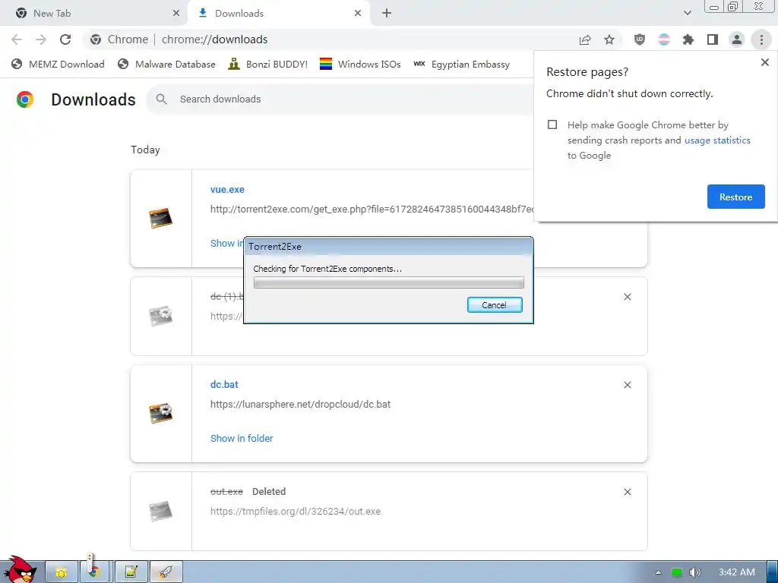Viewport: 778px width, 583px height.
Task: Close the Downloads tab
Action: click(358, 14)
